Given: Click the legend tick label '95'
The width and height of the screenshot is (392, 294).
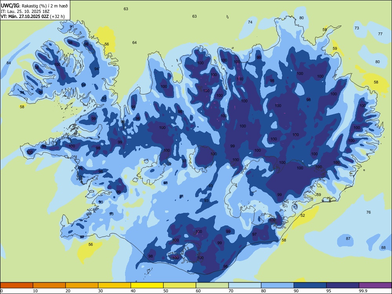Looking at the screenshot, I should 328,291.
